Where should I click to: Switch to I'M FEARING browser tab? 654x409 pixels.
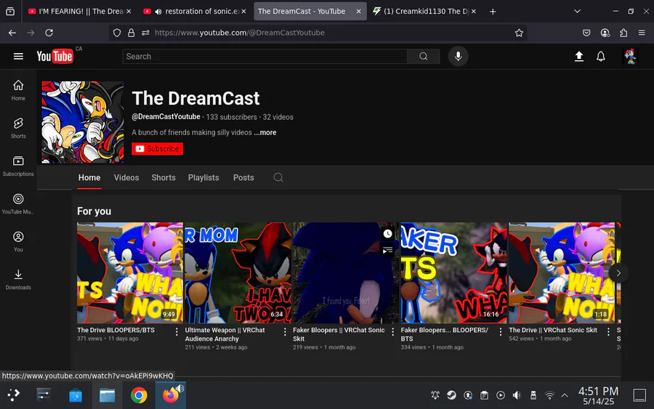point(79,11)
